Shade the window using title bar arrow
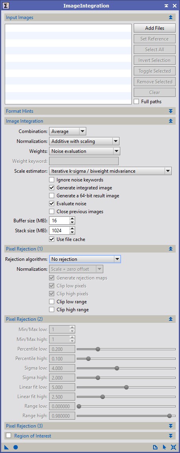 (166, 6)
